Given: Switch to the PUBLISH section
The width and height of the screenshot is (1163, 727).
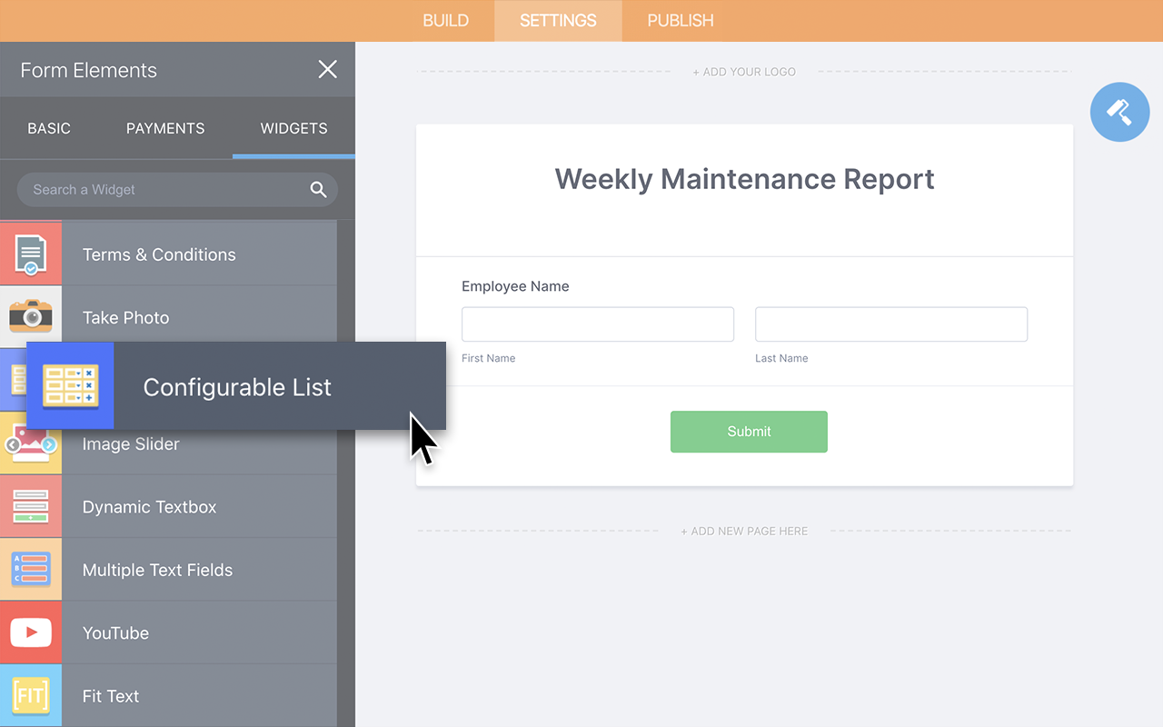Looking at the screenshot, I should 679,20.
